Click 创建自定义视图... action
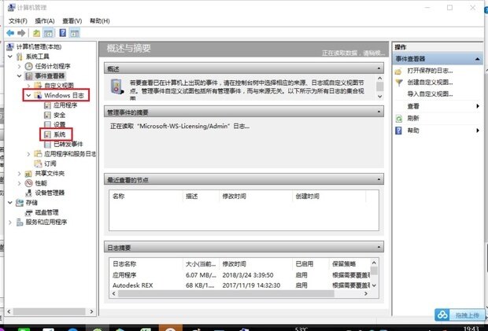The image size is (488, 331). click(430, 83)
